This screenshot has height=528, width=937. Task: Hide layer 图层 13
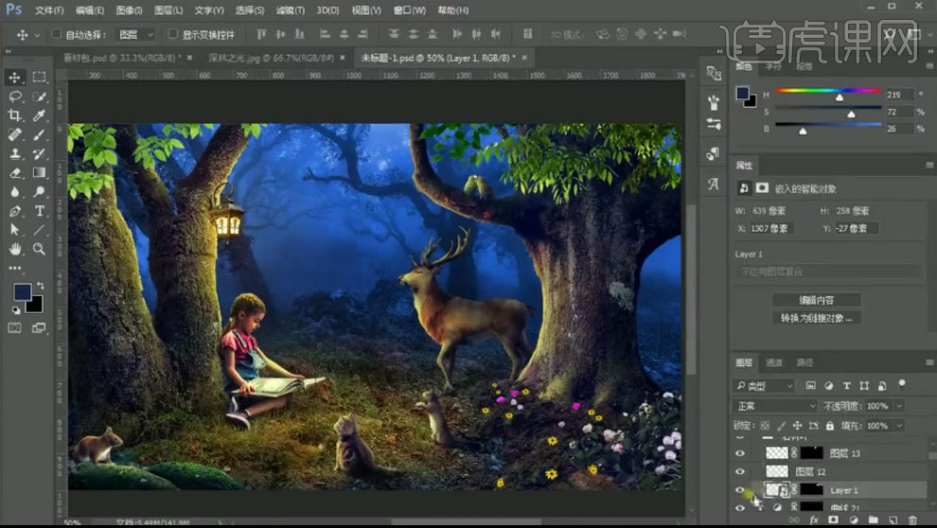click(740, 453)
